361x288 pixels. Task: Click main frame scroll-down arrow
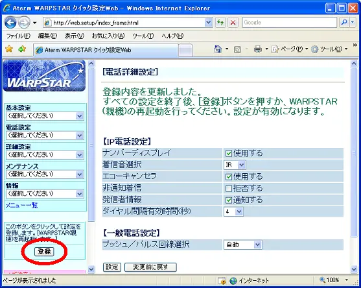(354, 269)
